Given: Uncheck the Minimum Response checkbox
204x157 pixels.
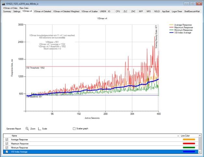Looking at the screenshot, I should (x=7, y=148).
